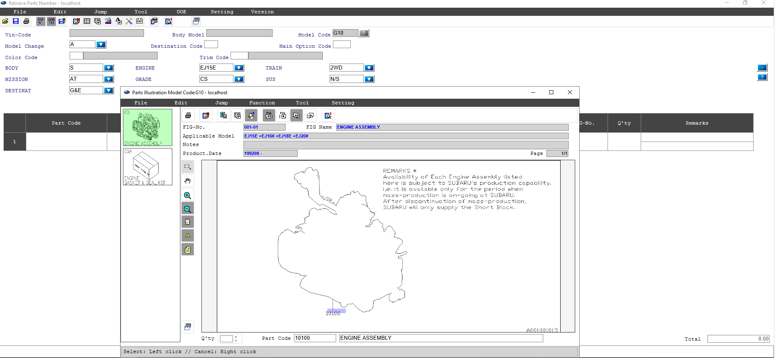
Task: Click the clipboard red marker icon in Parts Illustration
Action: coord(206,115)
